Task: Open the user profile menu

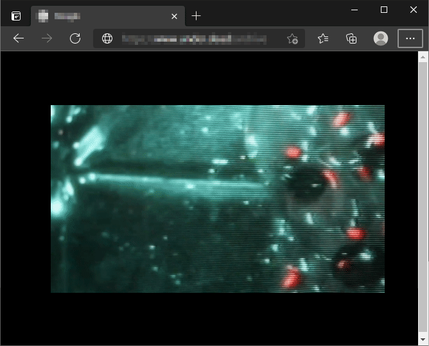Action: tap(381, 38)
